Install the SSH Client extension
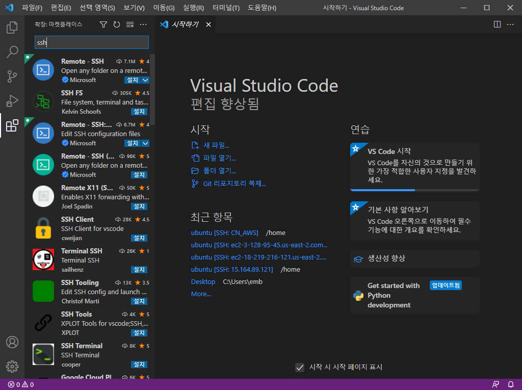 coord(139,238)
